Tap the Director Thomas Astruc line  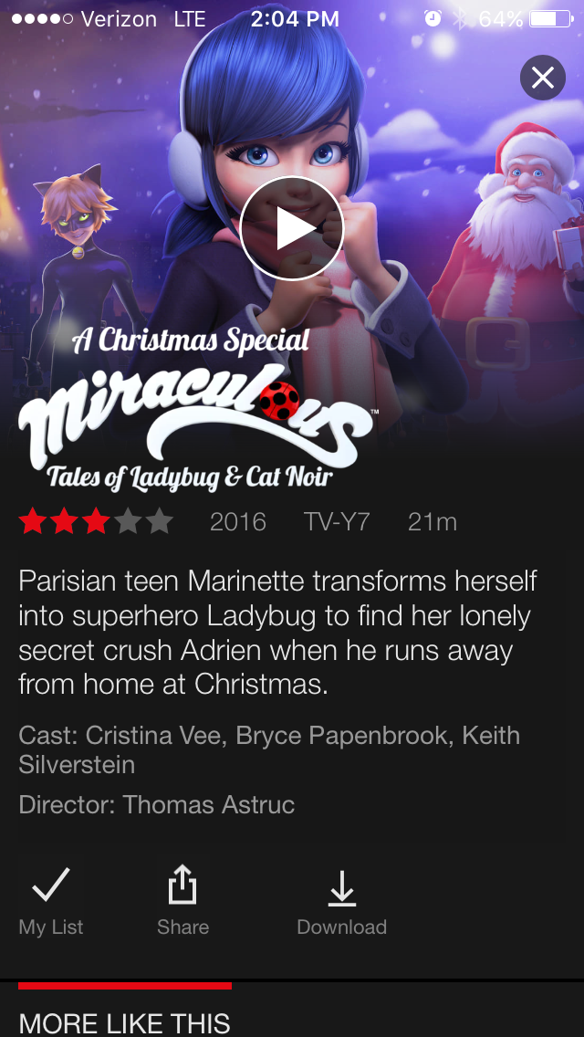pyautogui.click(x=157, y=805)
